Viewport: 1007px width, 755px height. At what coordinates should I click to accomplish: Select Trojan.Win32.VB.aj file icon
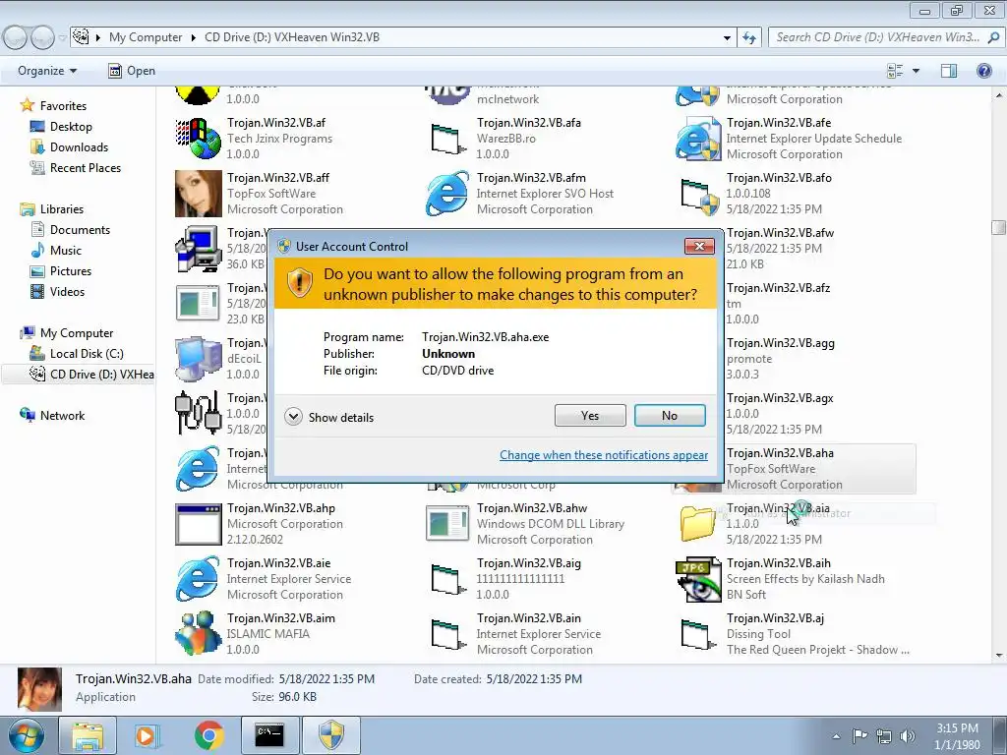click(x=697, y=635)
